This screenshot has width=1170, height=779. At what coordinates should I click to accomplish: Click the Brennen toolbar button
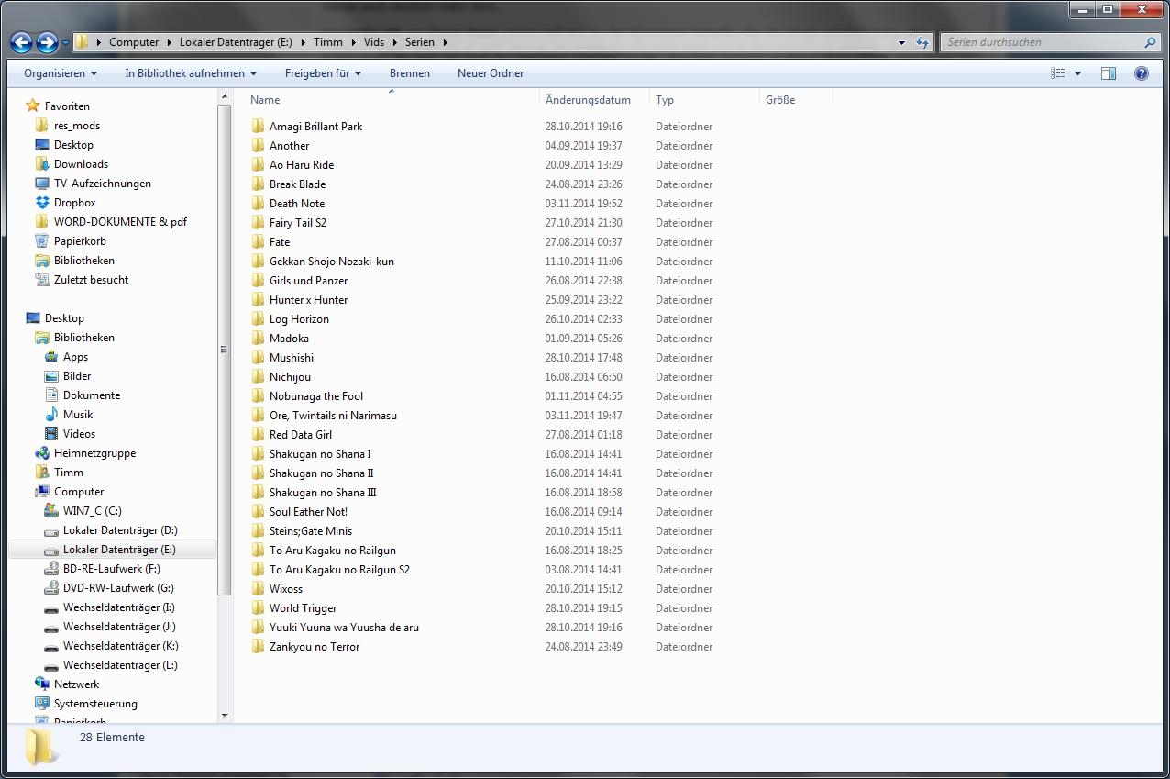pyautogui.click(x=410, y=73)
